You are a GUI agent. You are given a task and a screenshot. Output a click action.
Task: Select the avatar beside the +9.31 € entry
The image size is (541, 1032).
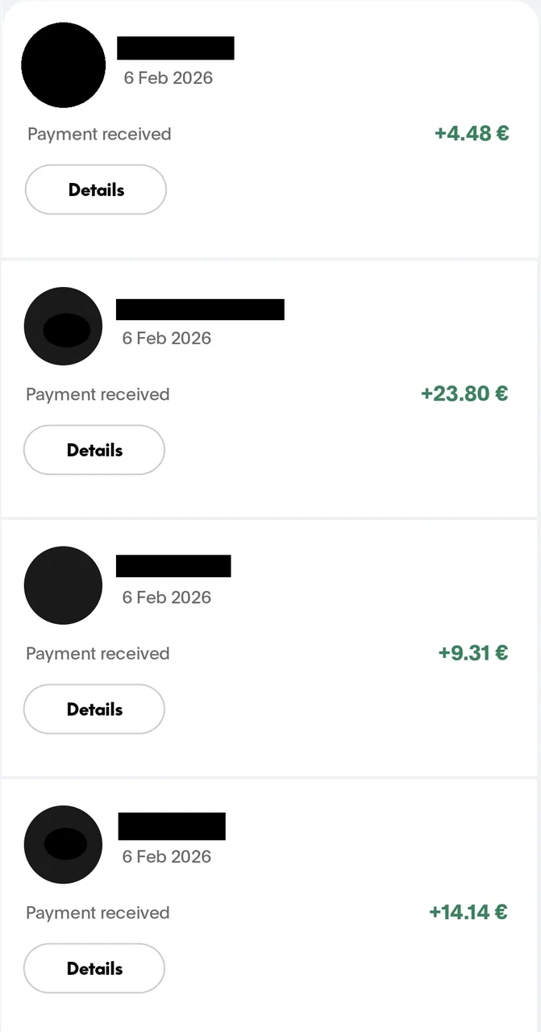coord(63,585)
